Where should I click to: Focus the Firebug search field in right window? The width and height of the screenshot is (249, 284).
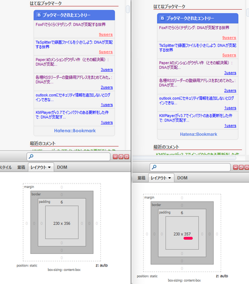click(190, 167)
